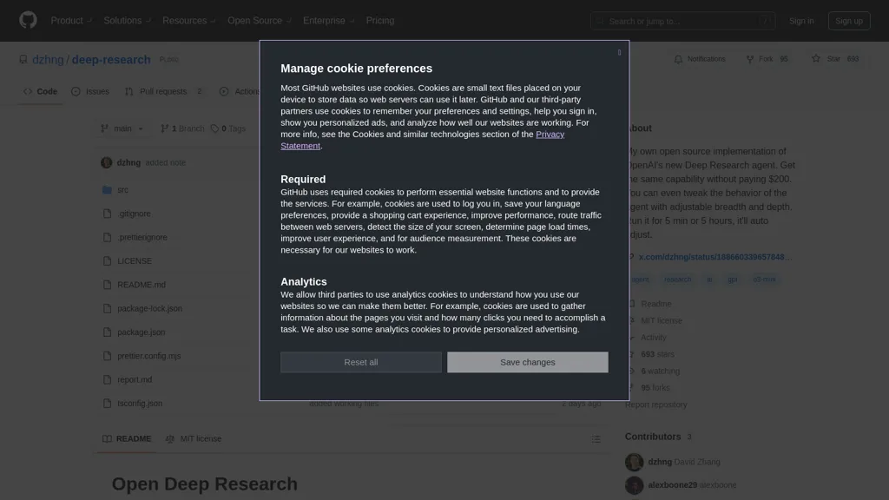
Task: Open the Readme link in About
Action: pos(656,304)
